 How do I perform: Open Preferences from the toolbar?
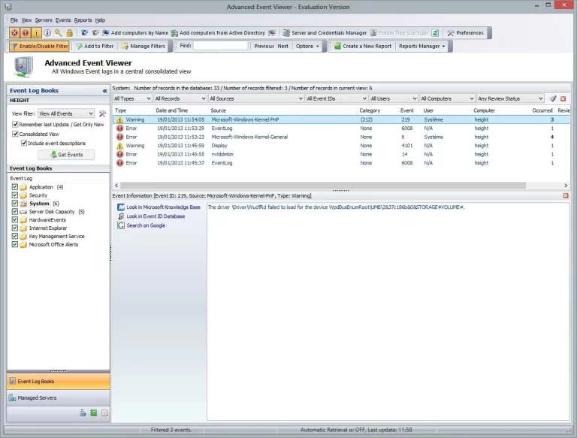point(465,33)
